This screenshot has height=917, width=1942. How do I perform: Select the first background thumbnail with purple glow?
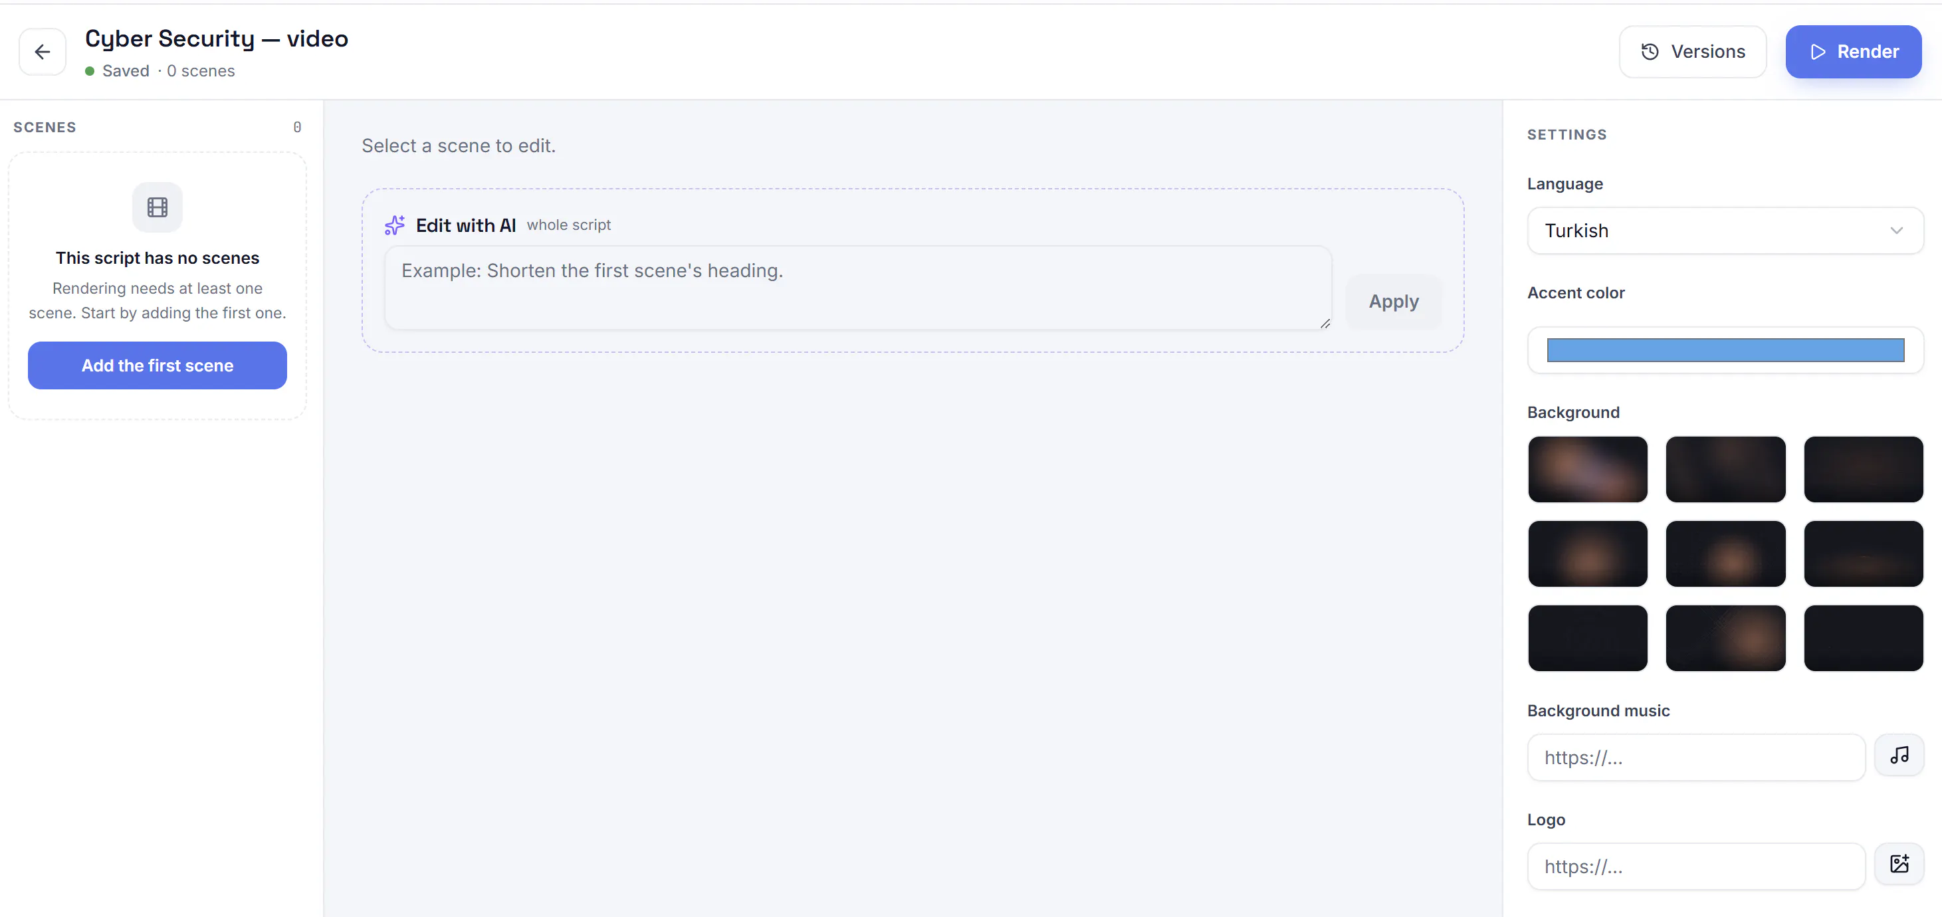click(x=1588, y=469)
